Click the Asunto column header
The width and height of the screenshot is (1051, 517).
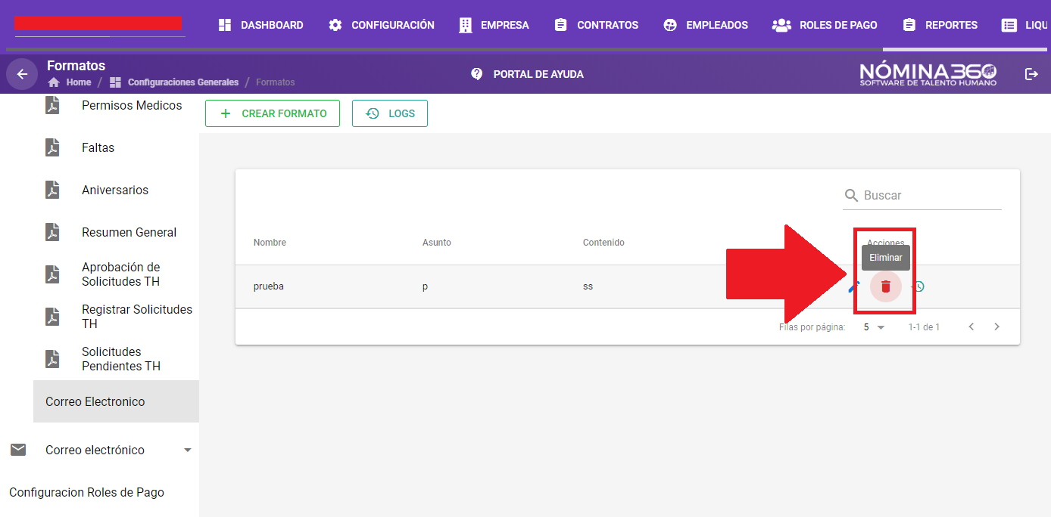click(x=437, y=243)
